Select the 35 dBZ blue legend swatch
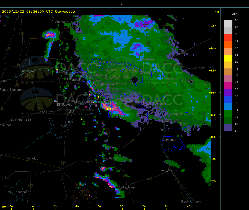Screen dimensions: 249x210 click(x=228, y=107)
